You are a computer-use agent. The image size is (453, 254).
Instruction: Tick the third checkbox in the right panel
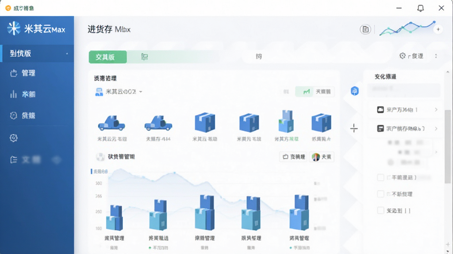[380, 210]
